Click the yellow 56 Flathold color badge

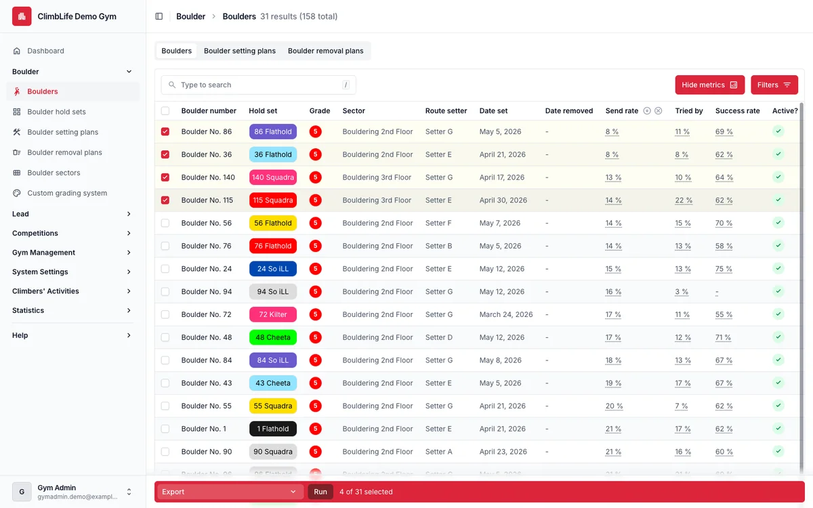(x=273, y=223)
